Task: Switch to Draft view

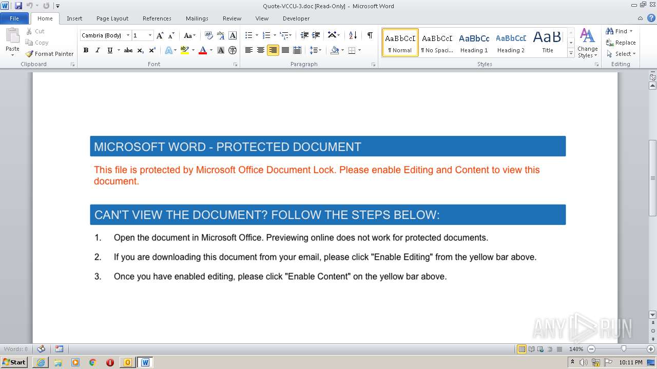Action: tap(558, 349)
